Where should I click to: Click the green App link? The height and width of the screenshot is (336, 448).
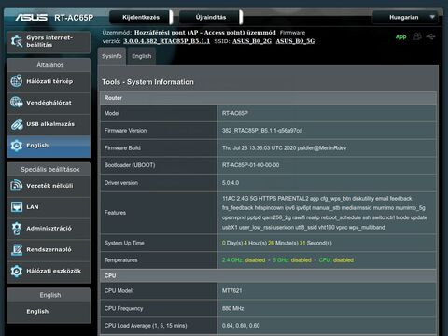(400, 36)
